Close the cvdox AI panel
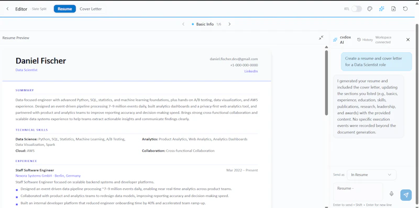Screen dimensions: 419x208 408,40
